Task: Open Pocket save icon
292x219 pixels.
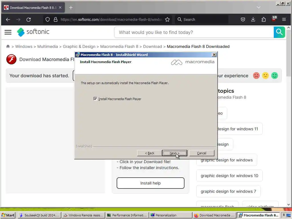Action: 243,20
